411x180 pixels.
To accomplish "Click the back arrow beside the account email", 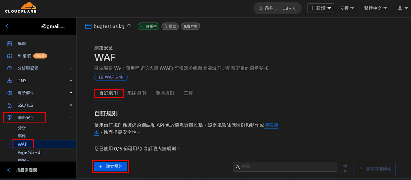I will (x=8, y=26).
